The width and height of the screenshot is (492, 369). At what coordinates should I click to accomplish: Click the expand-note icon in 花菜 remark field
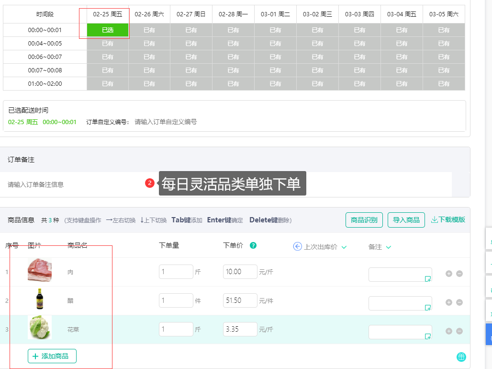coord(428,337)
